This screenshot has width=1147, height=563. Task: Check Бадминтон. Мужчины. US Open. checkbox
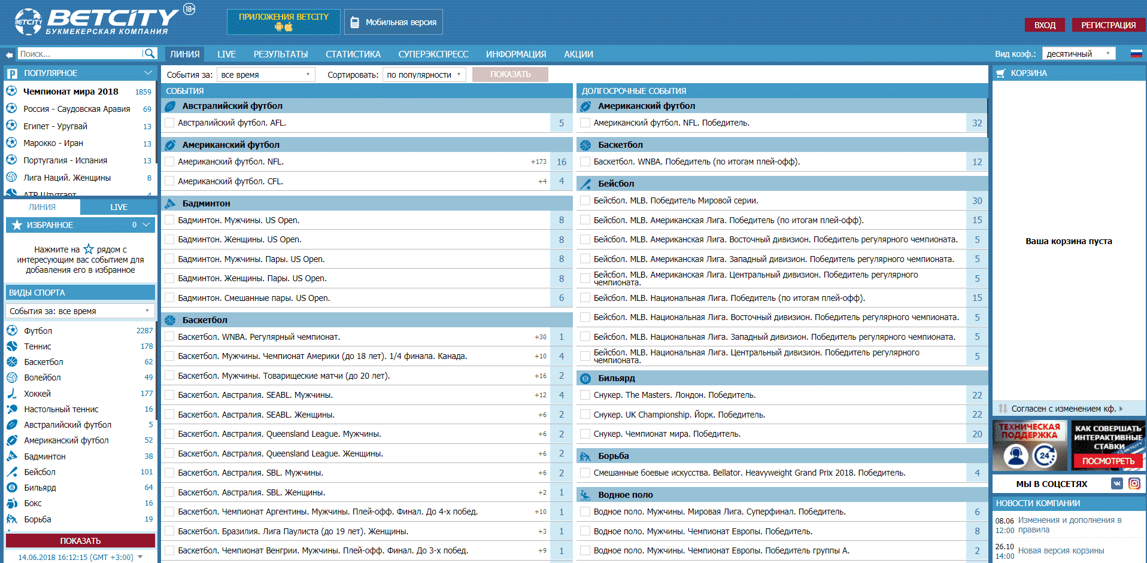click(x=169, y=220)
